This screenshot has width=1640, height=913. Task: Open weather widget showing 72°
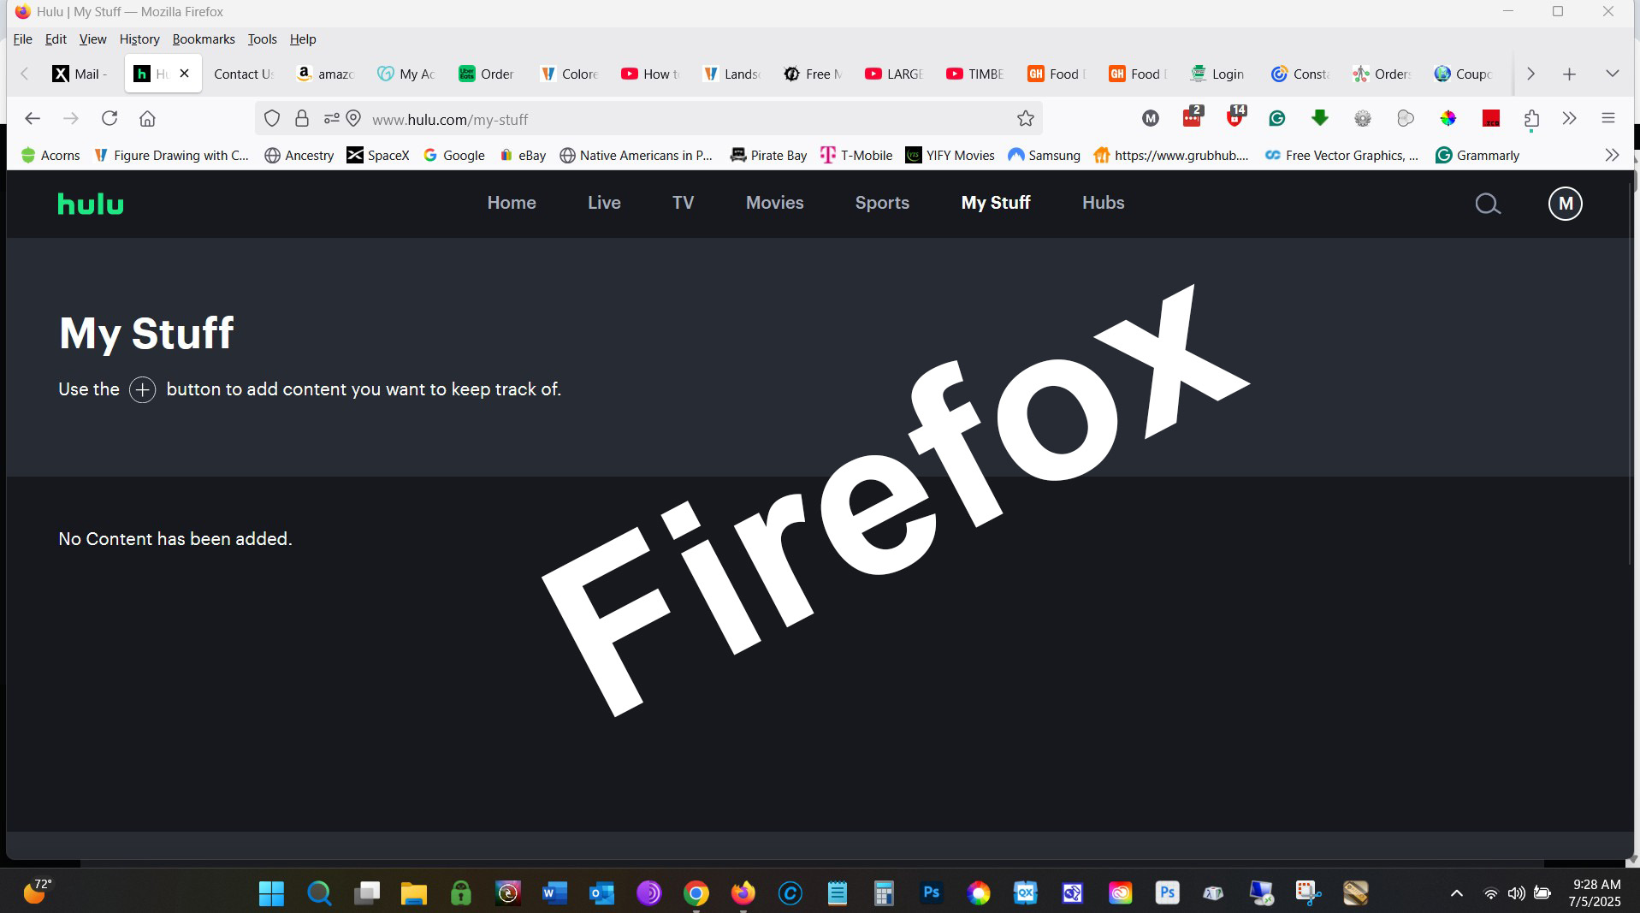tap(38, 892)
